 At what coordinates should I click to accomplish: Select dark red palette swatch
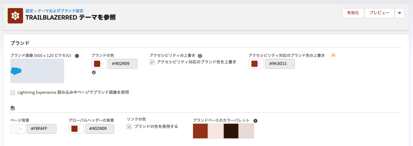pyautogui.click(x=200, y=131)
